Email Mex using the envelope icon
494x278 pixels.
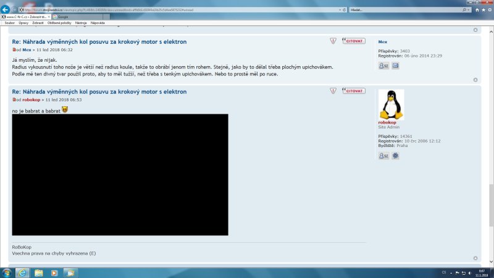click(395, 65)
